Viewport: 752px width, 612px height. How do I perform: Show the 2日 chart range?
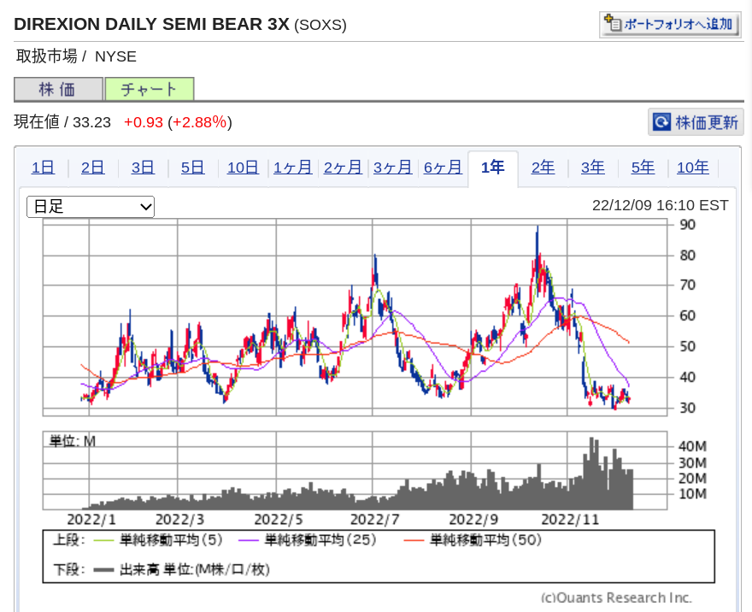coord(92,168)
